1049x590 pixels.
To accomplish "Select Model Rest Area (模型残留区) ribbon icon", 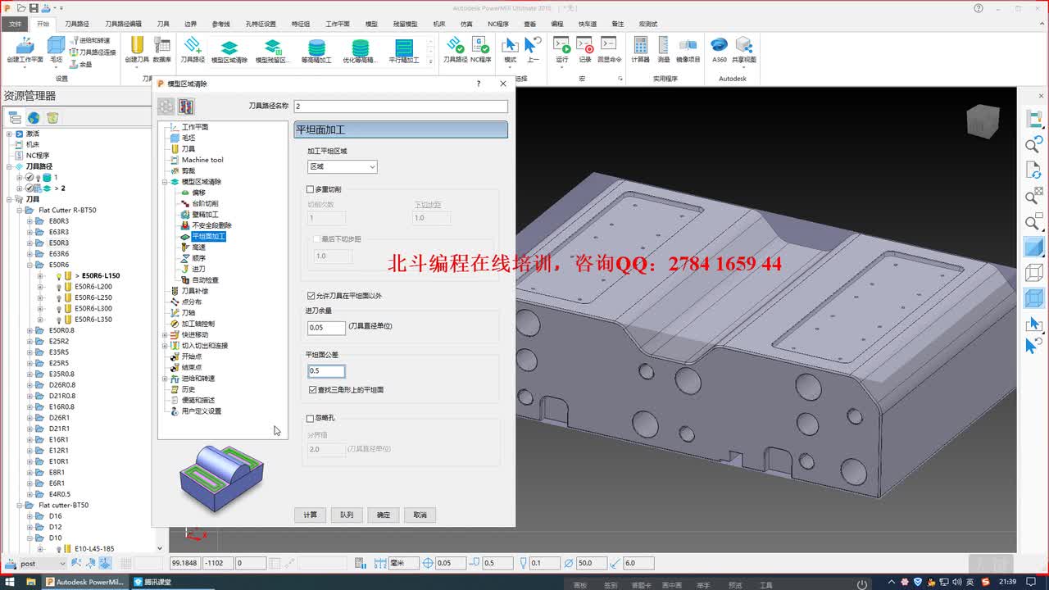I will tap(273, 51).
